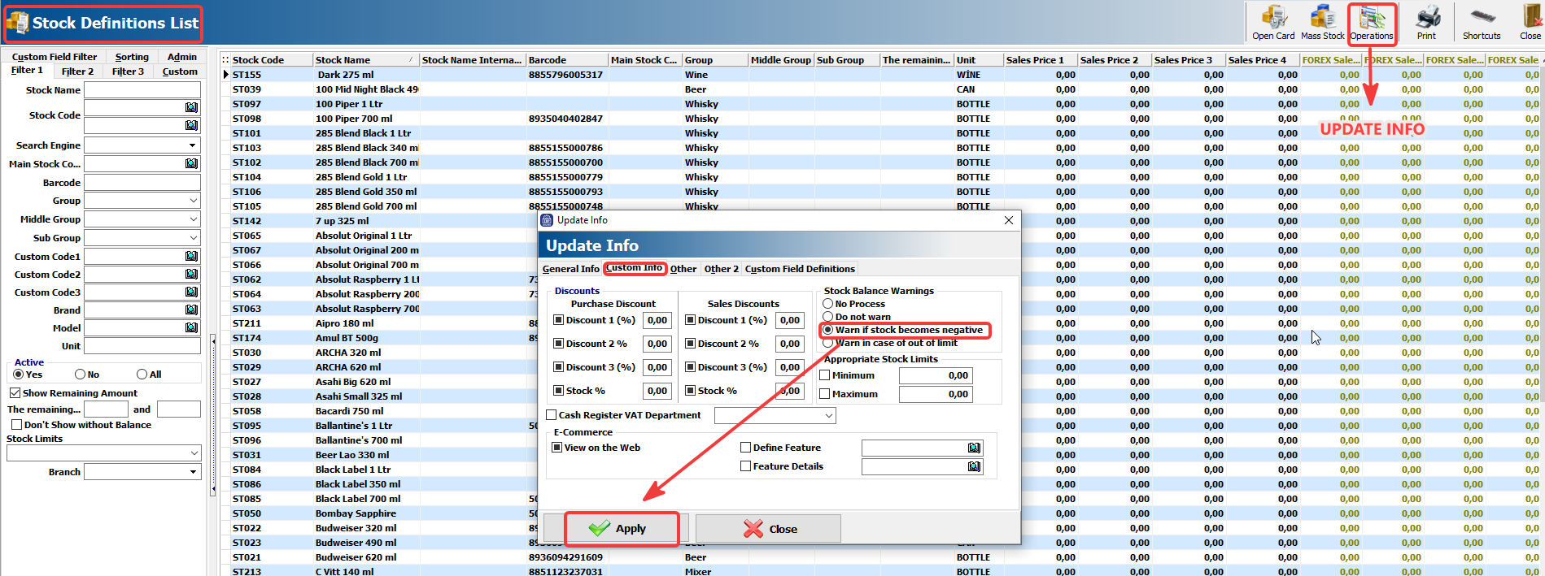Open lookup for Main Stock Code filter
1545x576 pixels.
(x=191, y=163)
